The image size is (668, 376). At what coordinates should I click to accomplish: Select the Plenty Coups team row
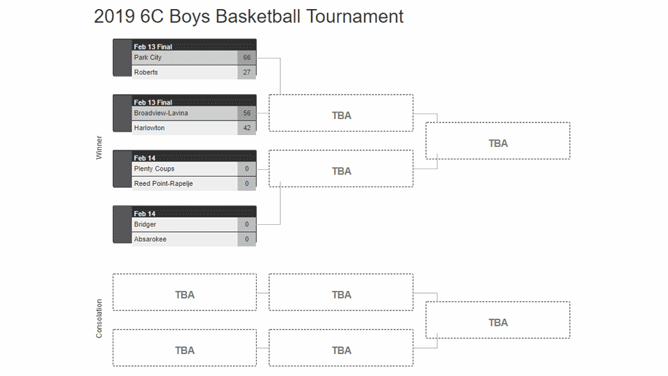click(154, 169)
